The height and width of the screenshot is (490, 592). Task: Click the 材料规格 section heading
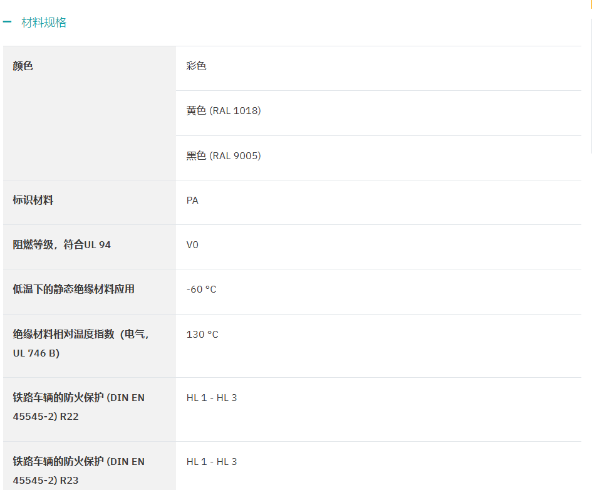pyautogui.click(x=44, y=23)
